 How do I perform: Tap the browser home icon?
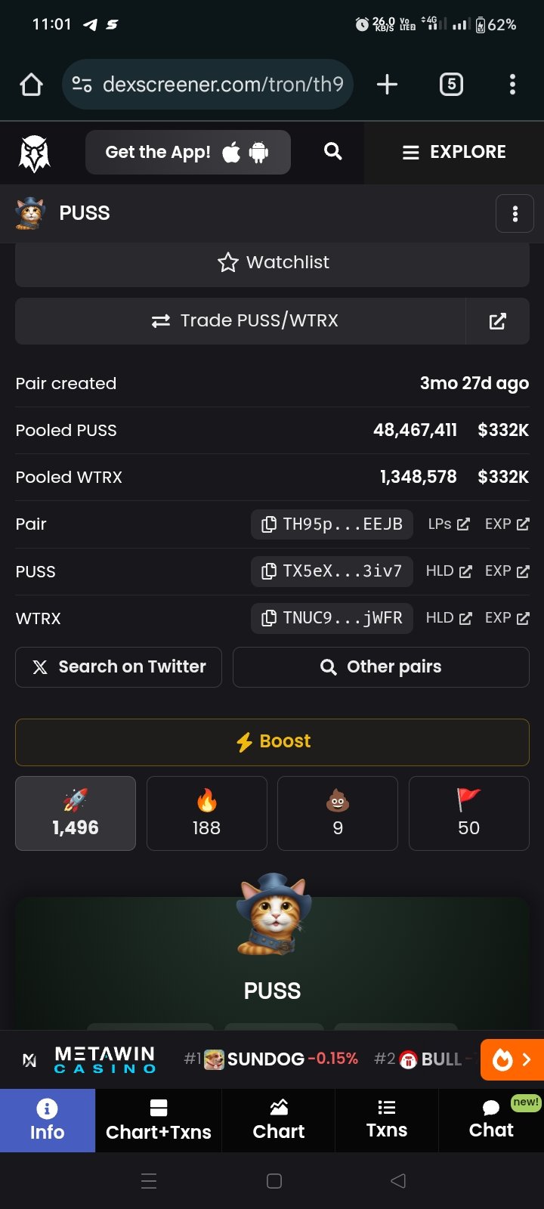tap(31, 84)
